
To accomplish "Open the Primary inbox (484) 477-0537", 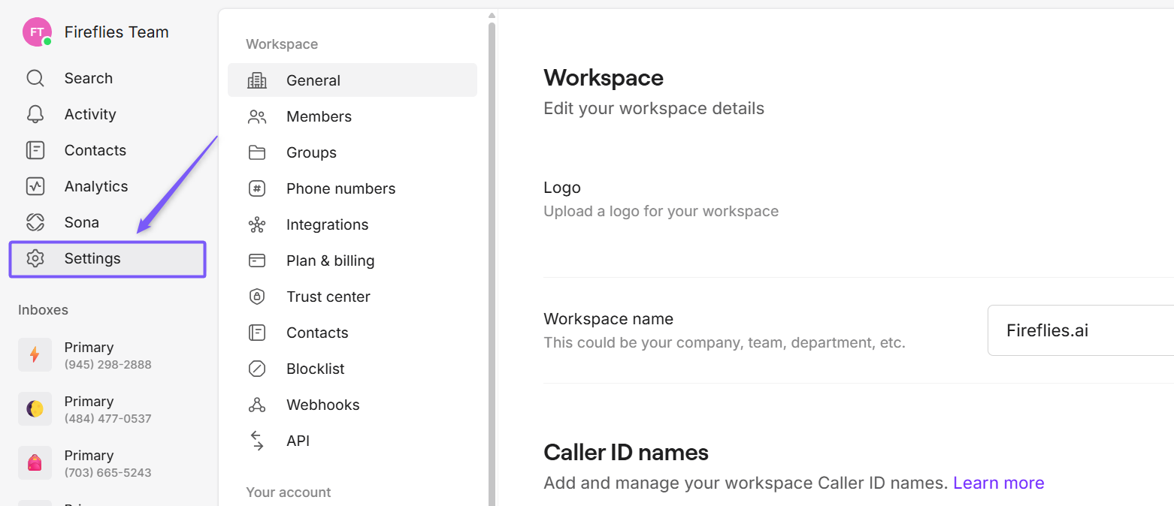I will click(x=108, y=409).
